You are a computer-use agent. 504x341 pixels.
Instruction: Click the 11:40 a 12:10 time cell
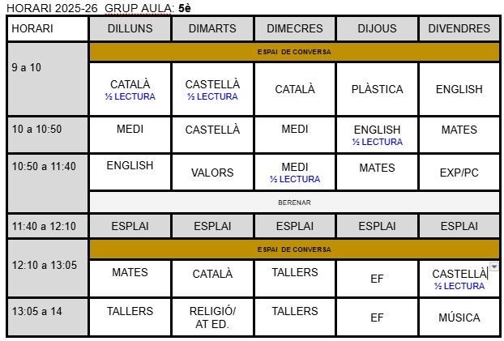point(48,226)
